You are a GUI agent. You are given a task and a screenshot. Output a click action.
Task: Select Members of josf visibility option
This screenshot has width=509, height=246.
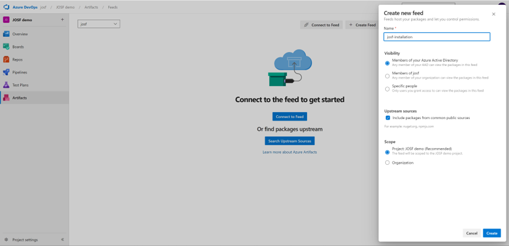pyautogui.click(x=387, y=76)
